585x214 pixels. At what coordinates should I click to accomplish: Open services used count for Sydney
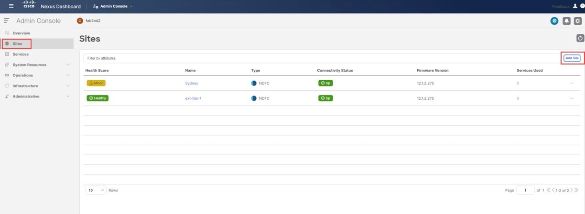click(518, 83)
